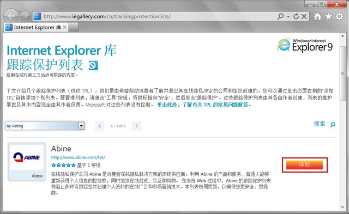Go to the next results page arrow

tap(136, 126)
